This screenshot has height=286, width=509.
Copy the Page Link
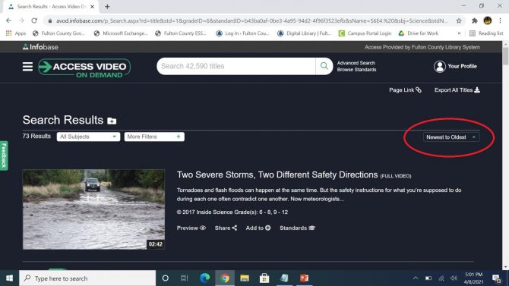(405, 90)
